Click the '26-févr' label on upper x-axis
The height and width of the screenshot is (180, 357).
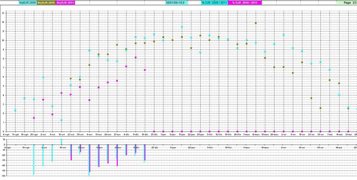tap(237, 134)
